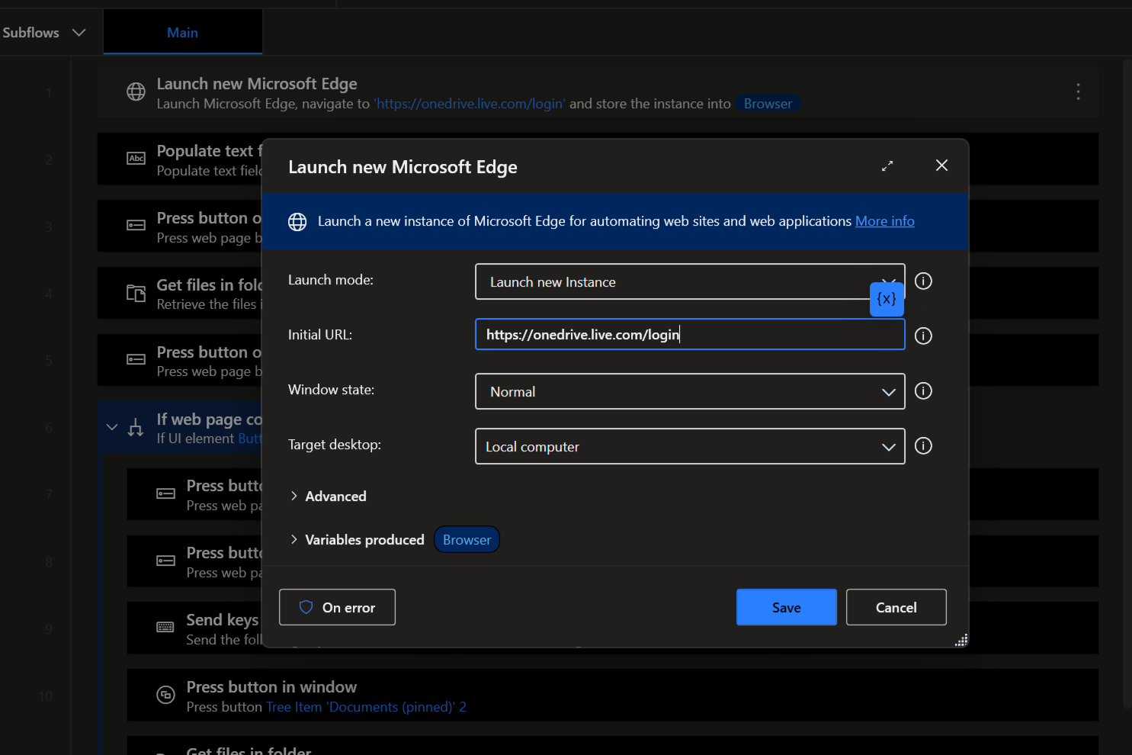This screenshot has height=755, width=1132.
Task: Expand the dialog with the diagonal arrows icon
Action: [887, 165]
